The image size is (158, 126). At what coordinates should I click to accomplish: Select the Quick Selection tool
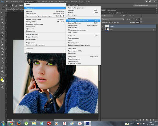pos(2,22)
